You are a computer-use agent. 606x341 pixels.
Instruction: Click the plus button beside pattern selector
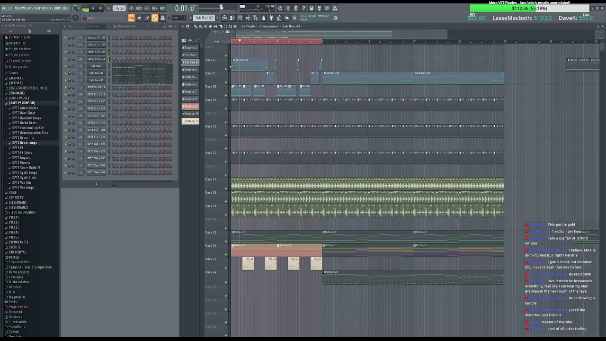217,18
